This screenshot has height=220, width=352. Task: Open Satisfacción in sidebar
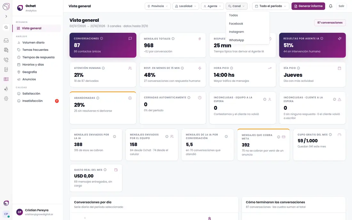point(37,93)
